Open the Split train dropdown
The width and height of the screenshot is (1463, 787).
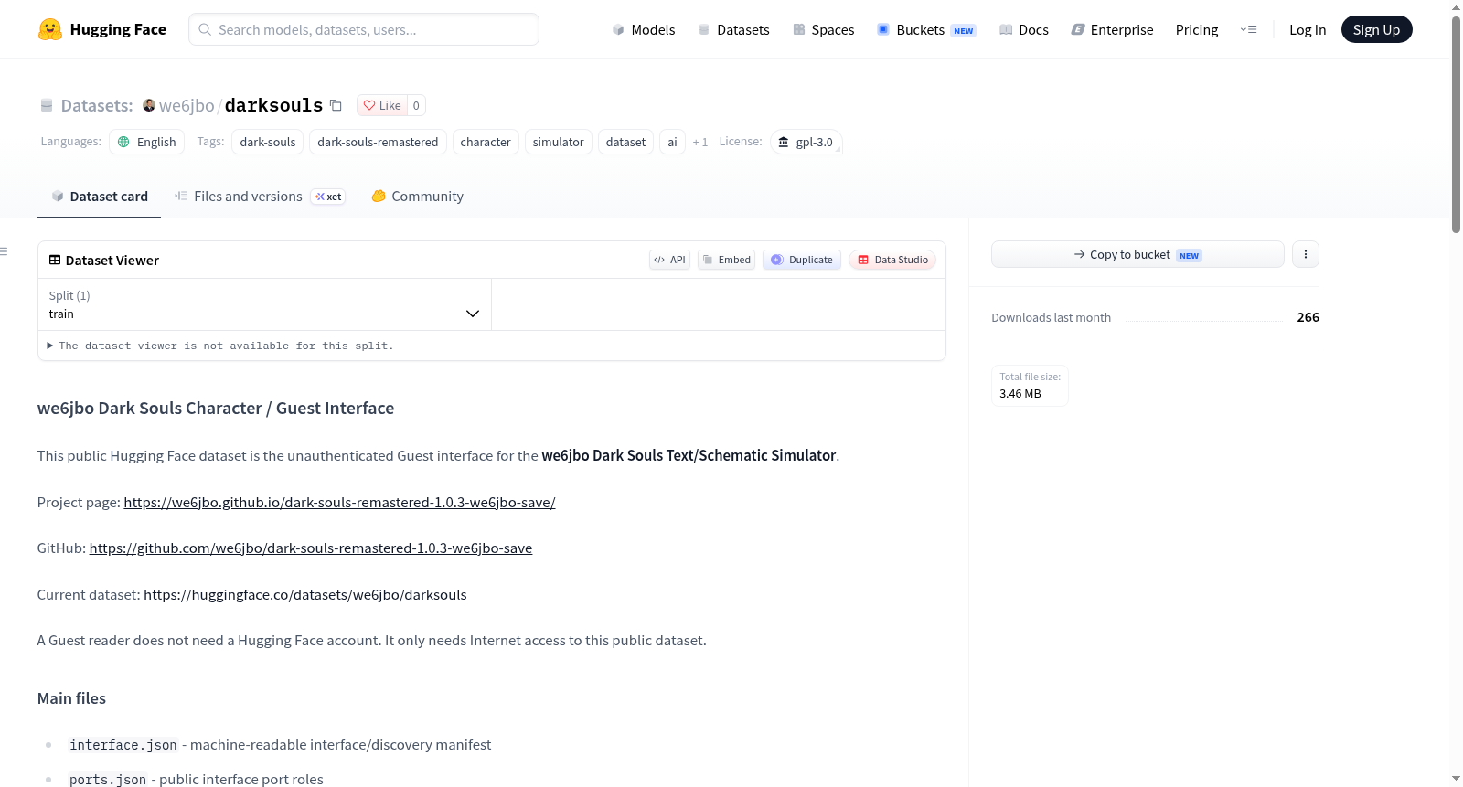tap(264, 304)
